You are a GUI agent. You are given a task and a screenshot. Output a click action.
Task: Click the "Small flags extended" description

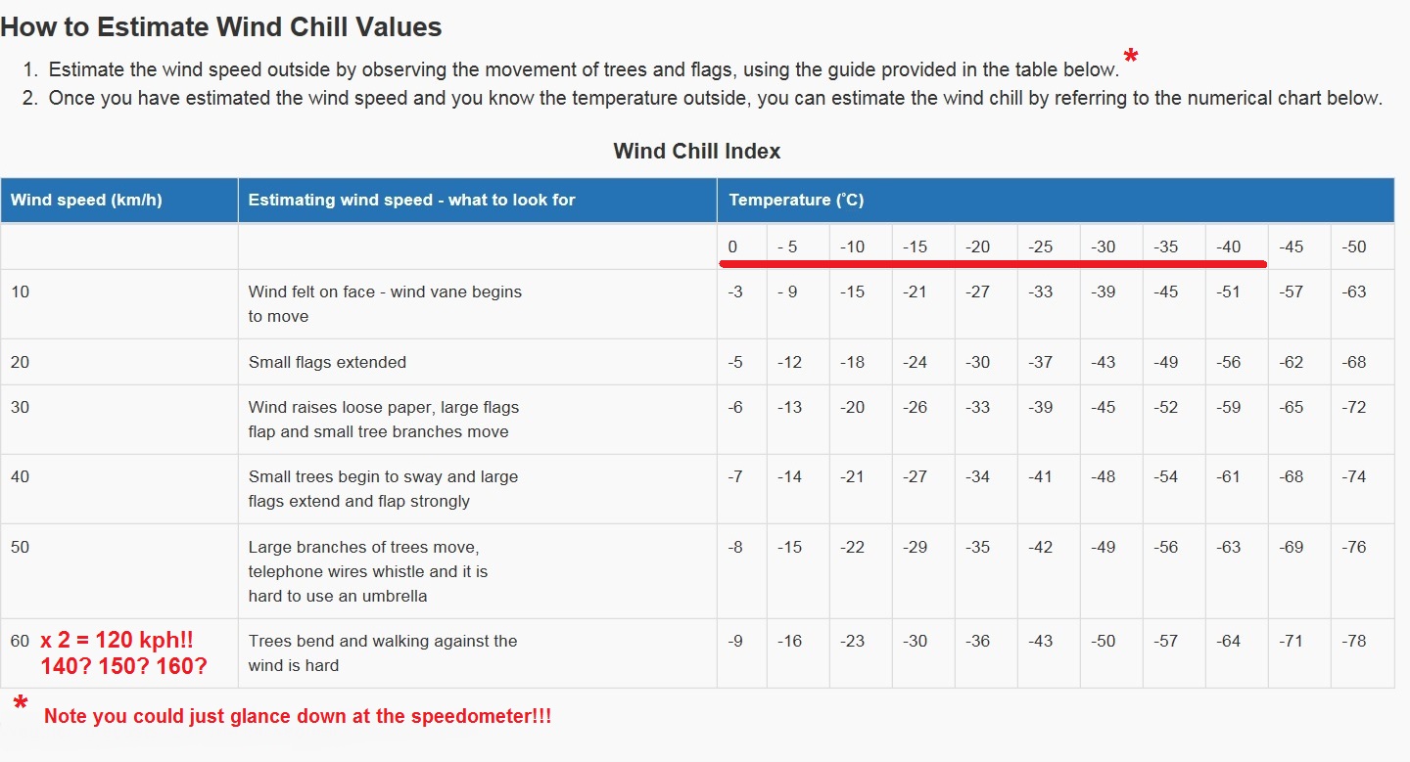coord(327,362)
